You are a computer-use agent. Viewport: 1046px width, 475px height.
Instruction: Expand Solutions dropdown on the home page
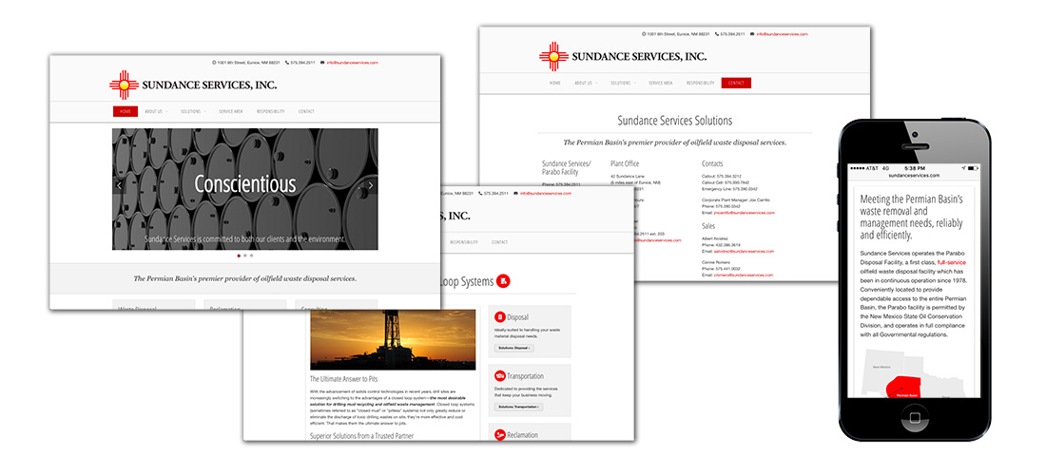tap(193, 111)
